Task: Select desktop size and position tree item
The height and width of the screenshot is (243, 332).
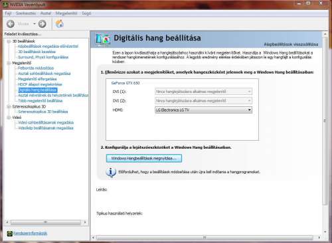Action: [53, 95]
